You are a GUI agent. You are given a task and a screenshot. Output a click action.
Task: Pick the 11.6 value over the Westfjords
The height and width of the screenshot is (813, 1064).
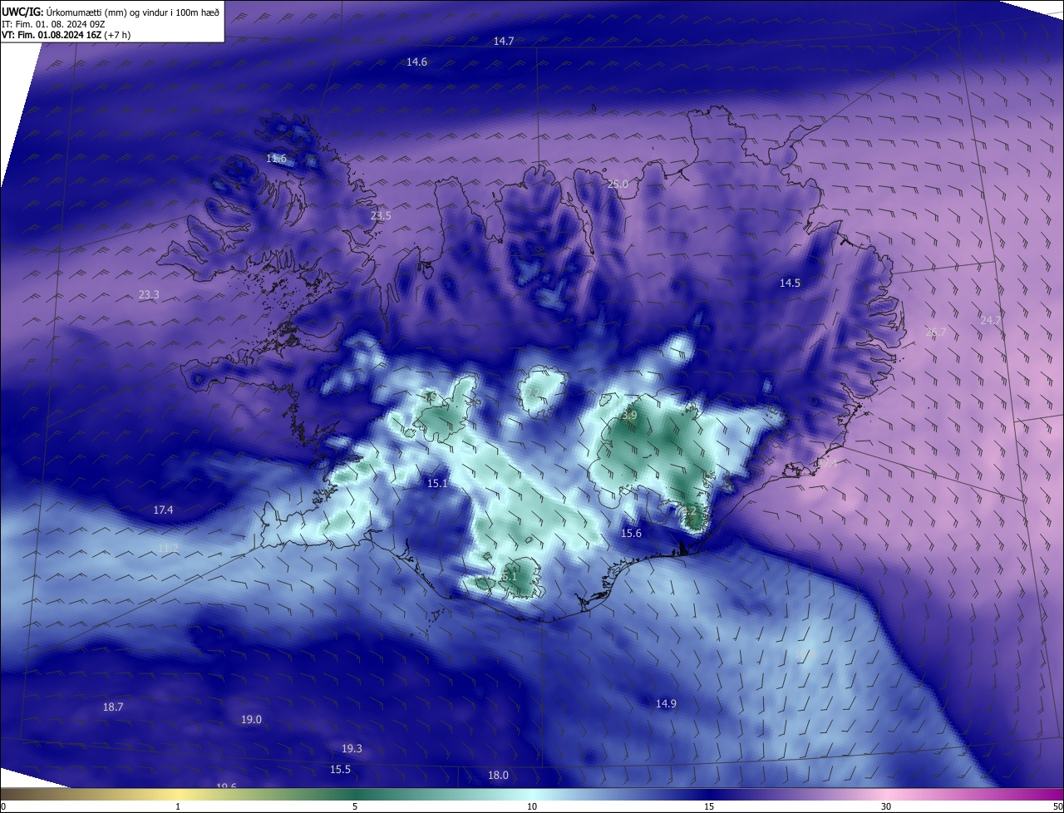coord(276,158)
